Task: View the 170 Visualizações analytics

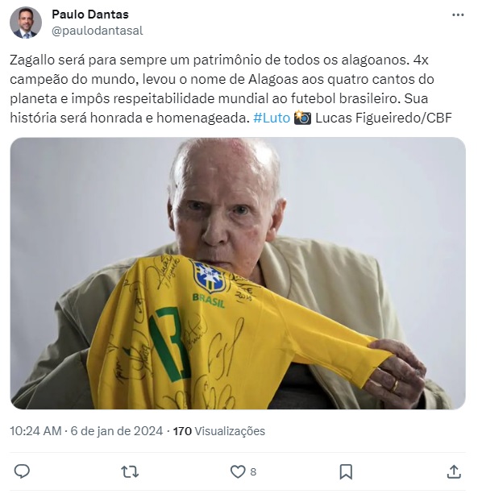Action: pyautogui.click(x=219, y=430)
